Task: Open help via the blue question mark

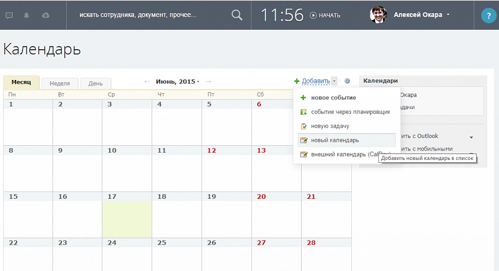Action: (488, 16)
